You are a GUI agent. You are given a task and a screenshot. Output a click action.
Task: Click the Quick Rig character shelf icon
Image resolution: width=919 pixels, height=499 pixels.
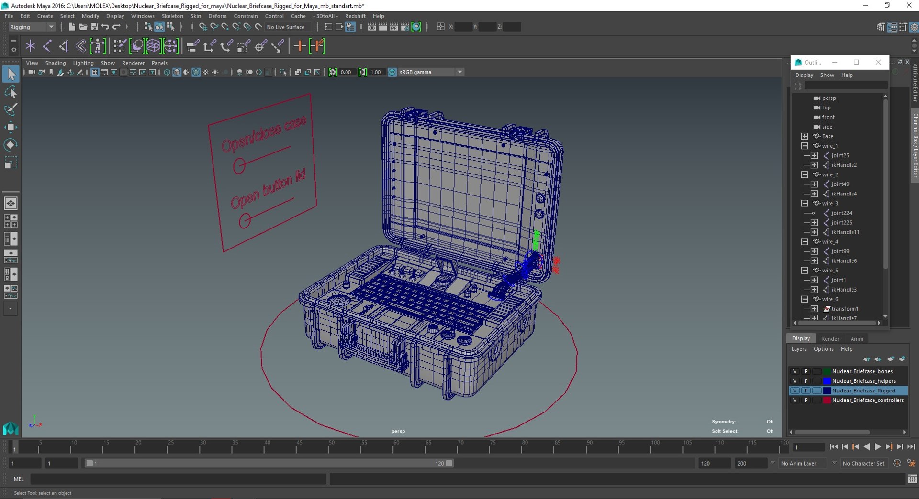98,46
